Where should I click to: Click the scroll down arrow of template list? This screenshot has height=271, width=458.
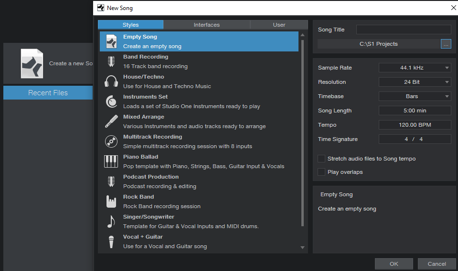(x=302, y=247)
